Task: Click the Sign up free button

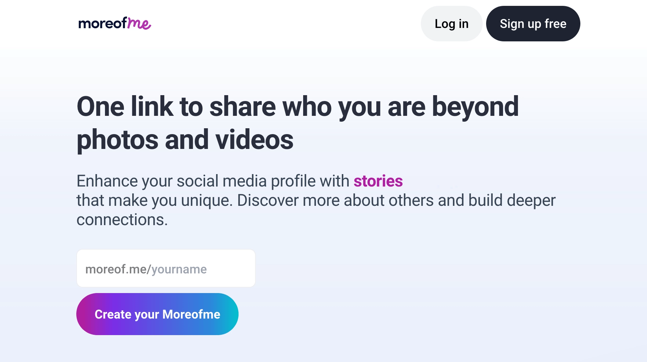Action: point(533,24)
